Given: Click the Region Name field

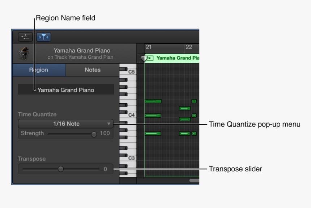Looking at the screenshot, I should pos(66,90).
